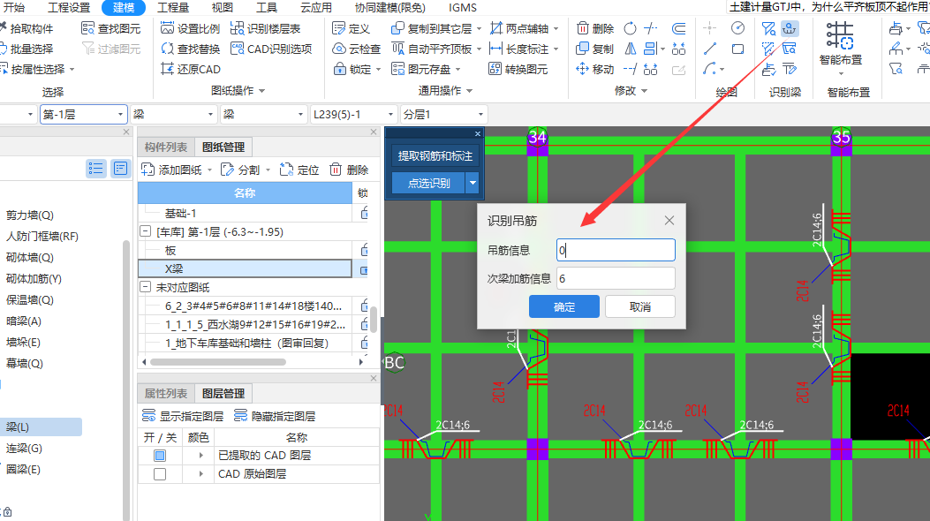The height and width of the screenshot is (521, 930).
Task: Click 云检查 tool
Action: (357, 49)
